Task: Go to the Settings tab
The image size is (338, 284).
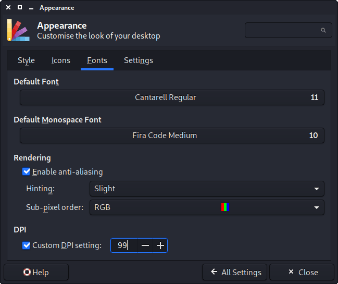Action: click(138, 60)
